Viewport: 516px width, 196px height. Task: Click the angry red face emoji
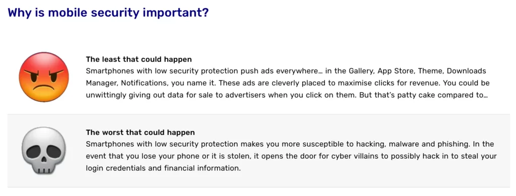44,77
